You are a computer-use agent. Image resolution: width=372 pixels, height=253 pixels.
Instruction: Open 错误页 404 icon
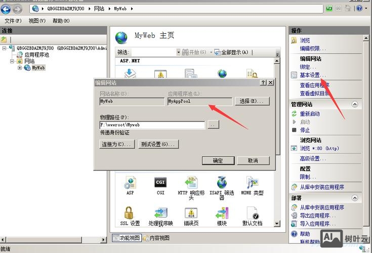tap(191, 213)
